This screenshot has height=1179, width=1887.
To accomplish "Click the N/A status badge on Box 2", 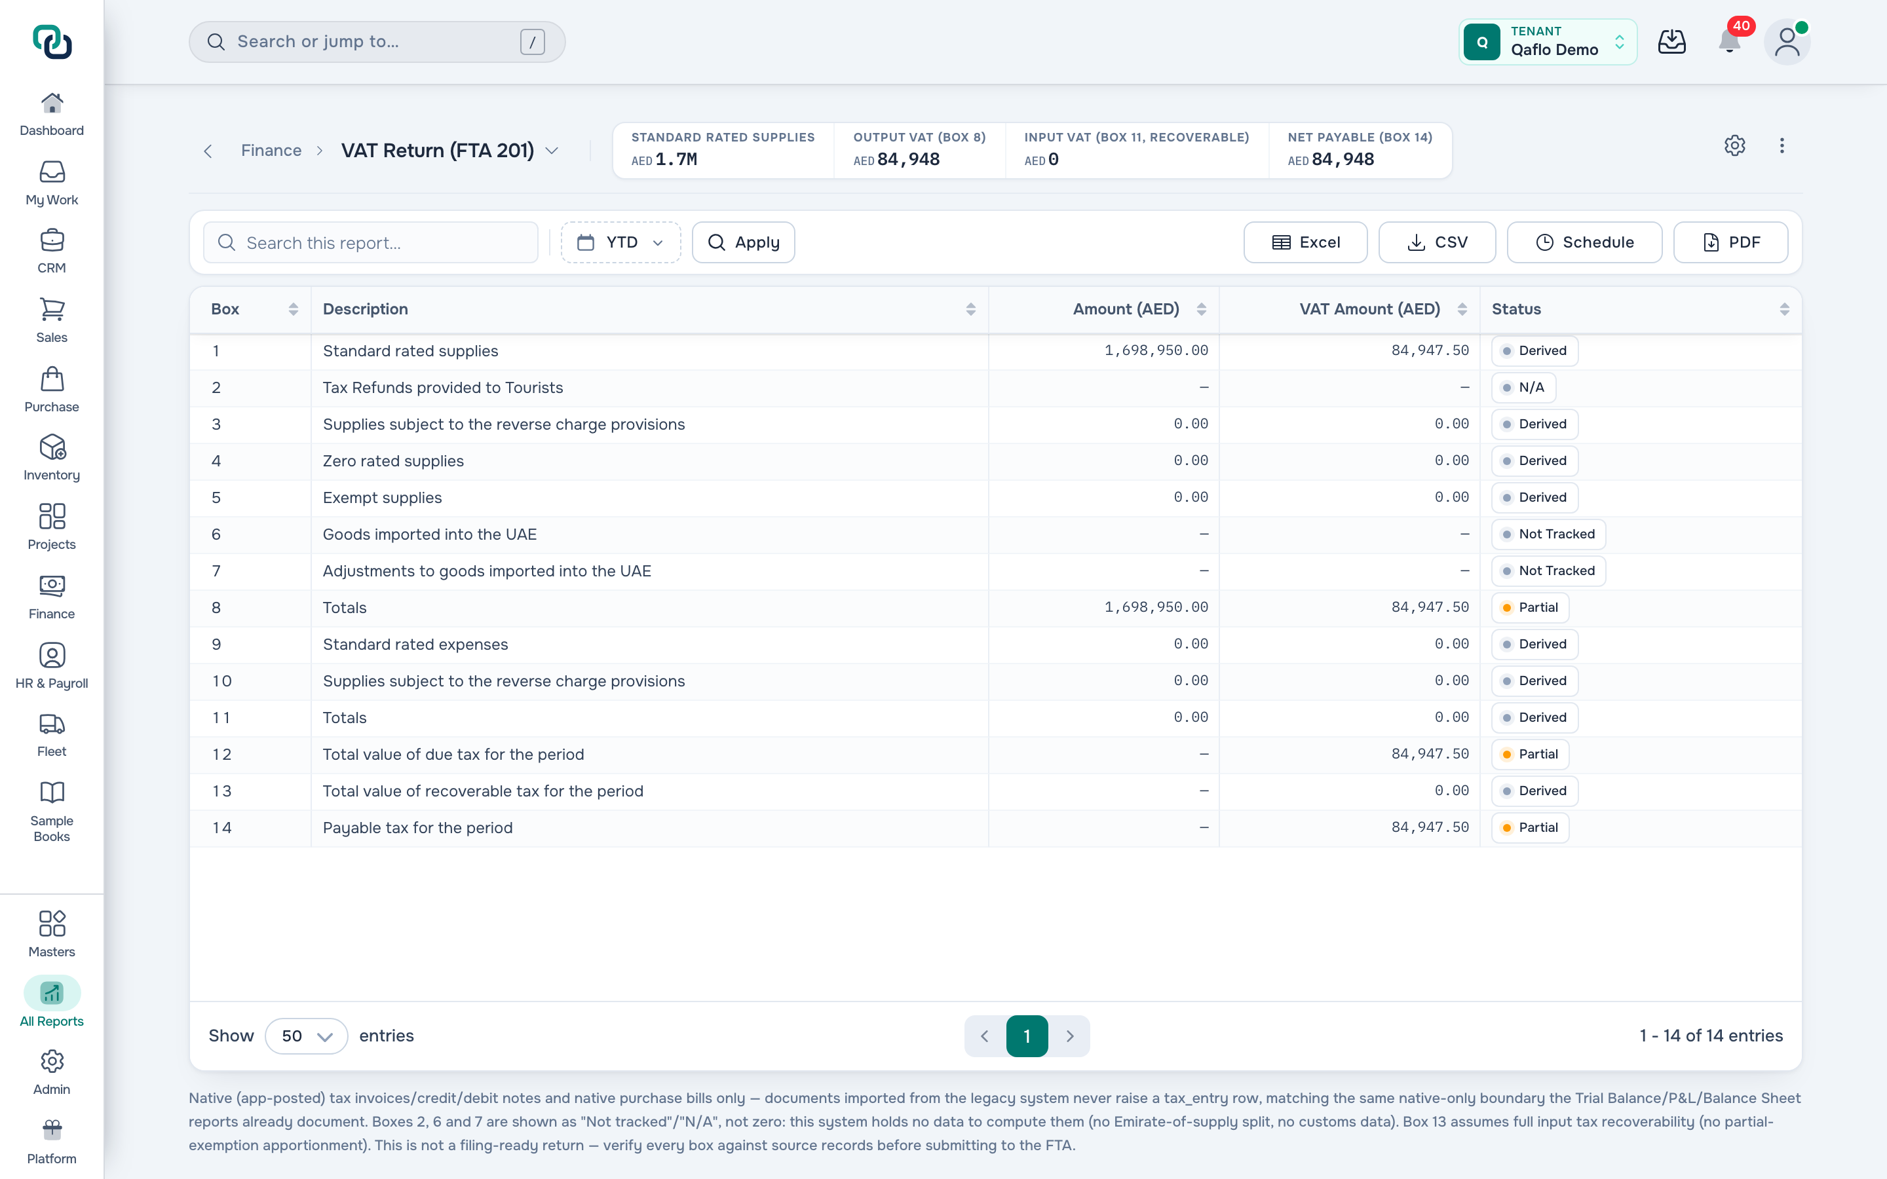I will 1523,388.
